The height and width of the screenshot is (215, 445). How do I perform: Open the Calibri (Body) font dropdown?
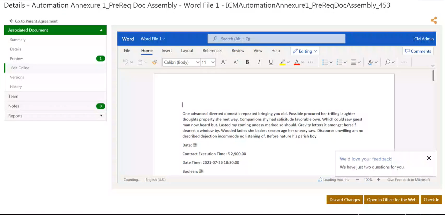[181, 62]
